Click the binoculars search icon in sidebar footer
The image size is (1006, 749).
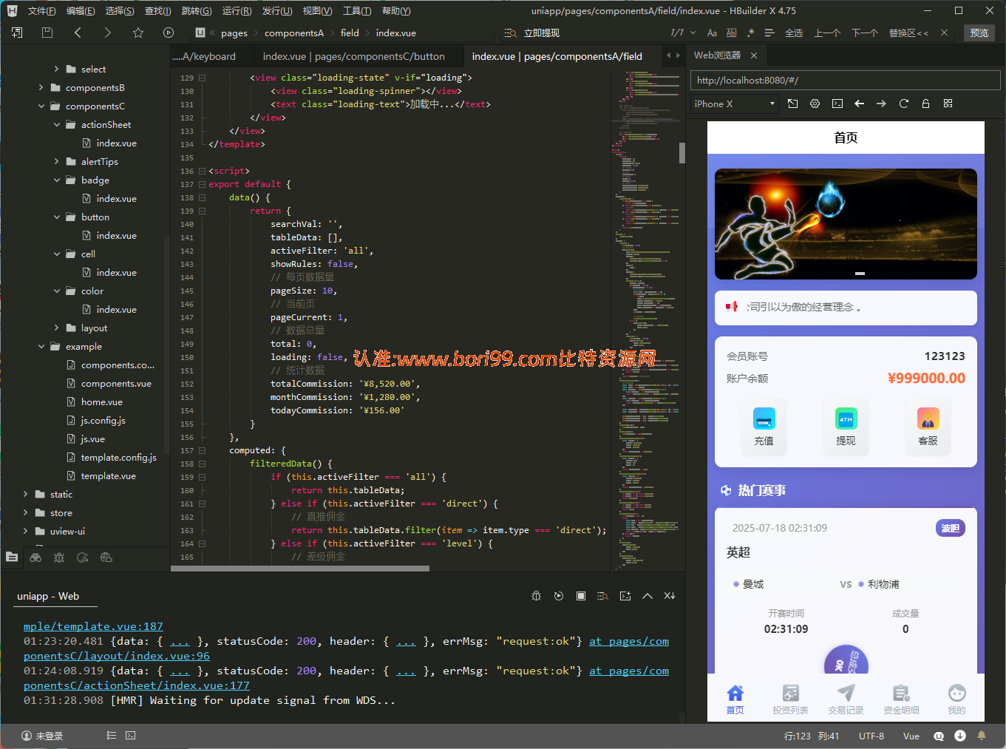35,557
